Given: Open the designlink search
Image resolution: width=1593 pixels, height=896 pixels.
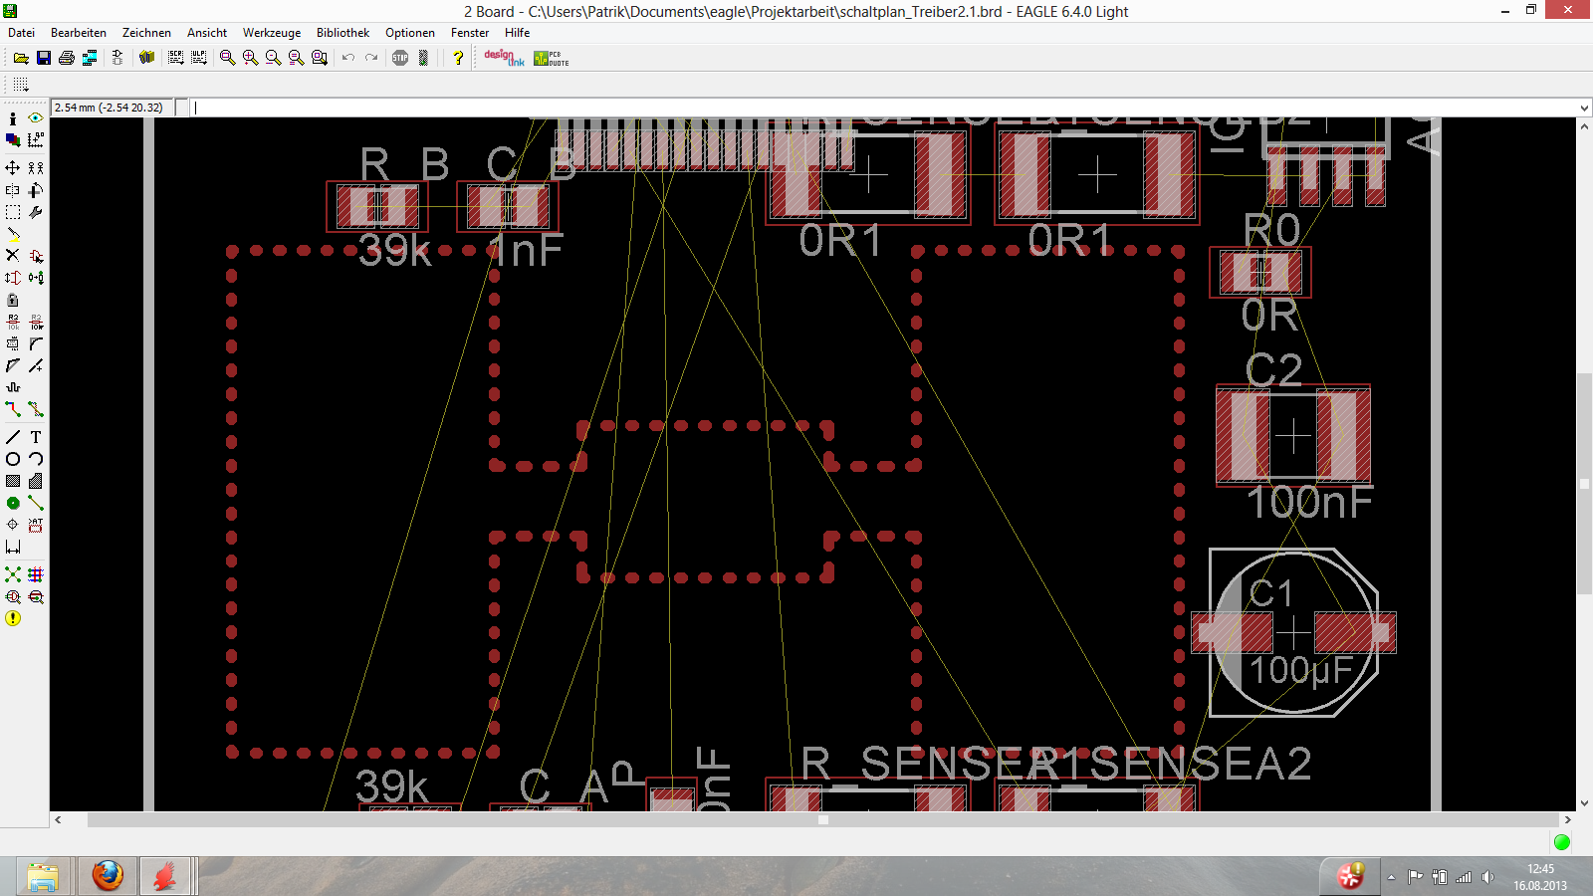Looking at the screenshot, I should pyautogui.click(x=504, y=58).
